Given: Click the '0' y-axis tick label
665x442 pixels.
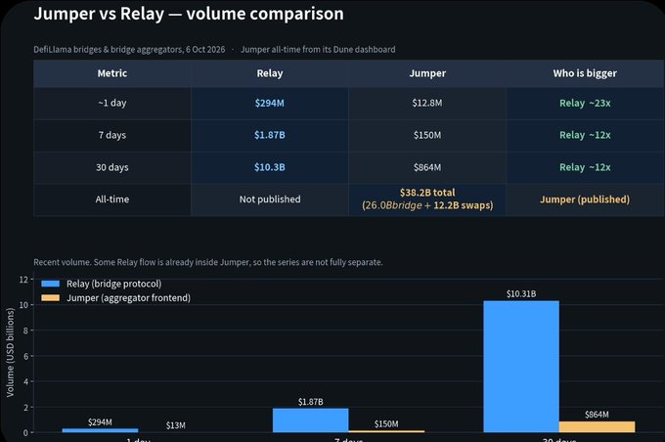Looking at the screenshot, I should coord(25,432).
